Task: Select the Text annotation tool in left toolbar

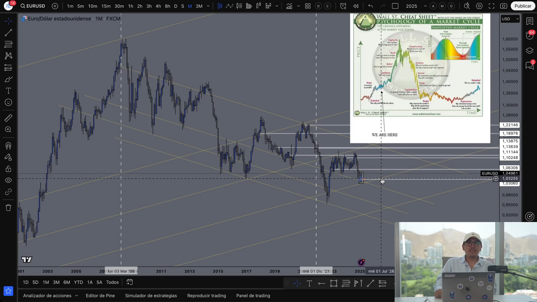Action: tap(8, 91)
